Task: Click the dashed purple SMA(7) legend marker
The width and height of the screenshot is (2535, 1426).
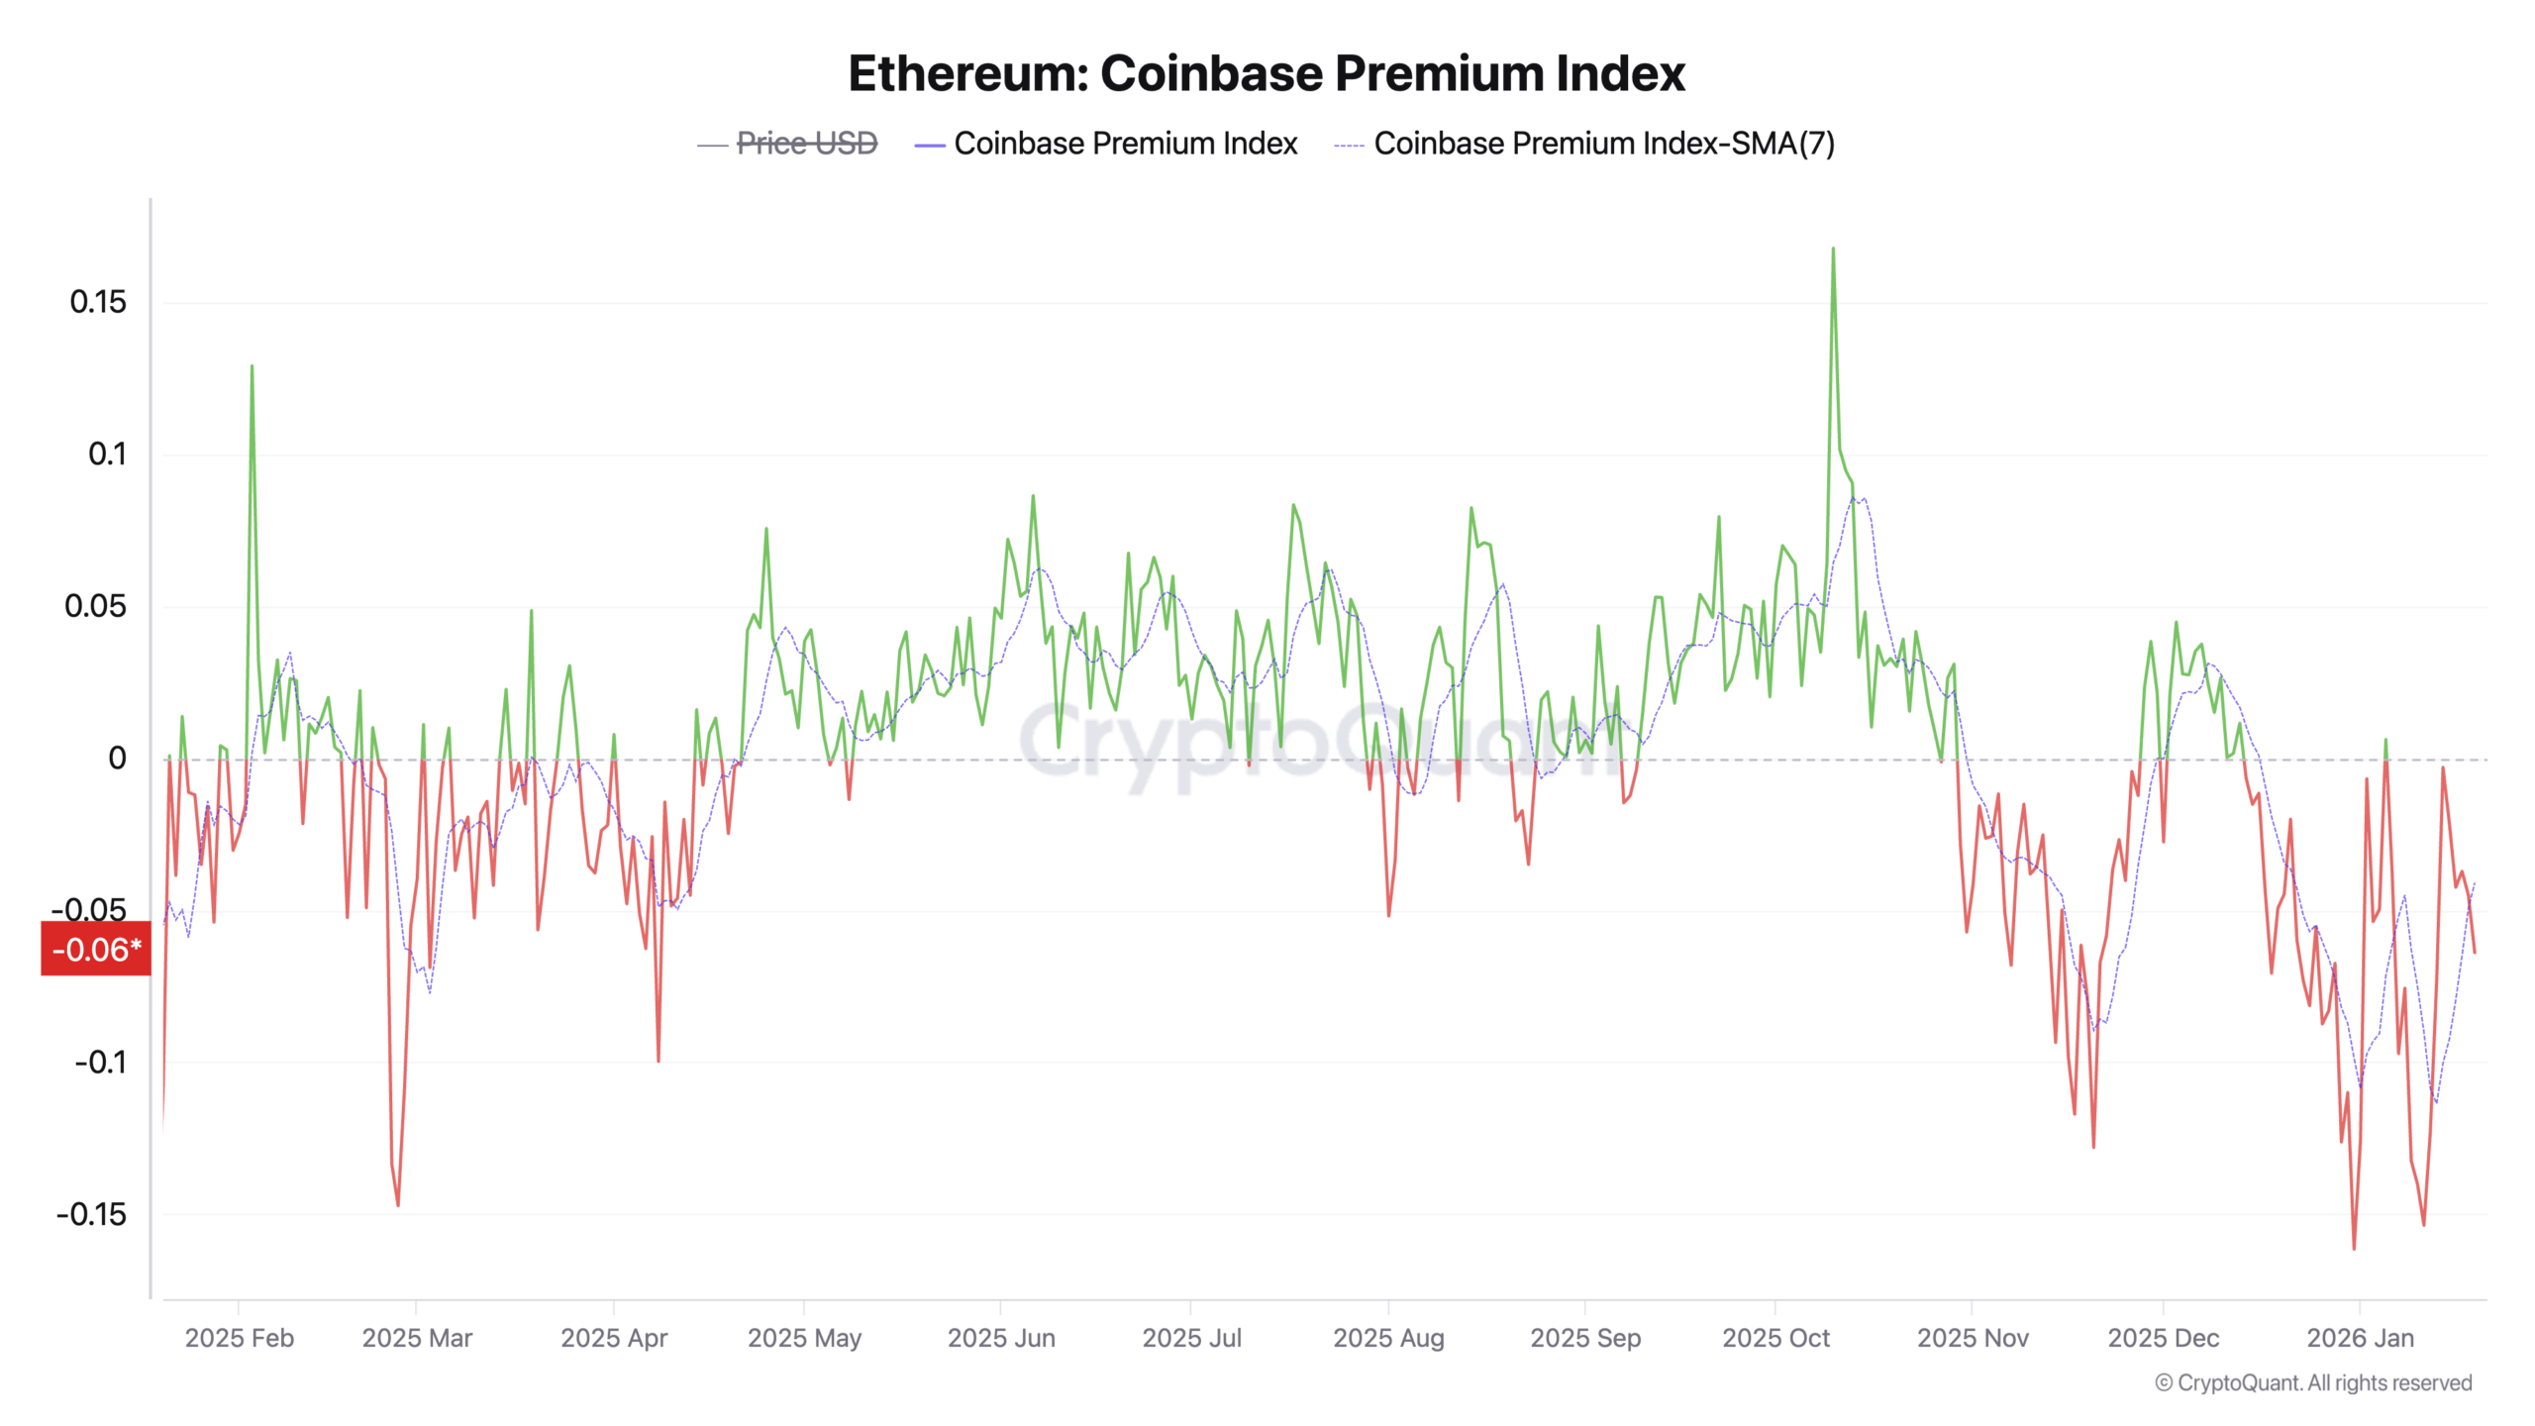Action: [x=1349, y=146]
